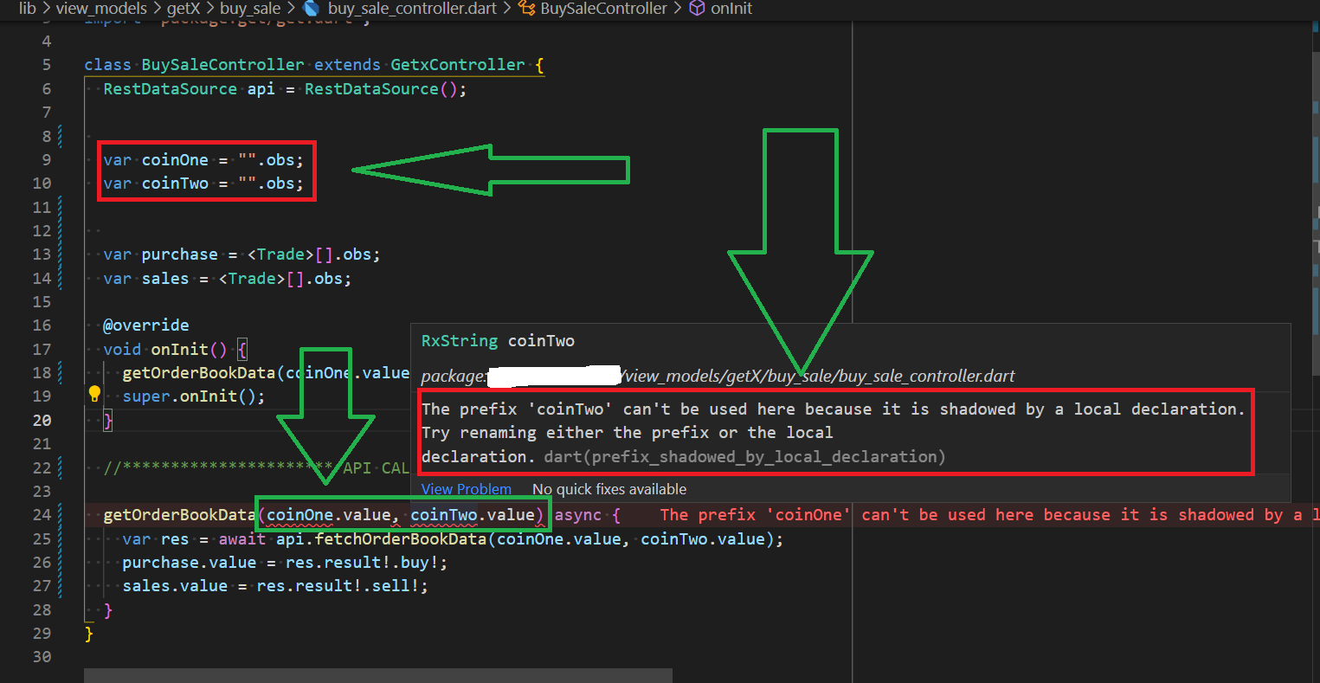Open the buy_sale breadcrumb dropdown
The image size is (1320, 683).
click(251, 10)
